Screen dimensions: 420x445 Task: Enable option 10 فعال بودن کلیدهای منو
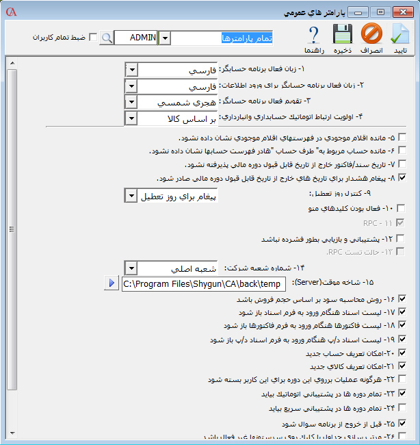(x=402, y=208)
